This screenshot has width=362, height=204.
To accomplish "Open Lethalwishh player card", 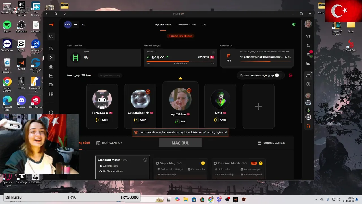I will tap(140, 106).
